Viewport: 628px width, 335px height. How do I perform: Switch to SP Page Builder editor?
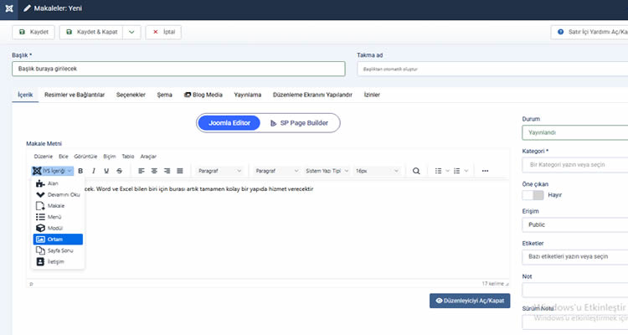299,123
